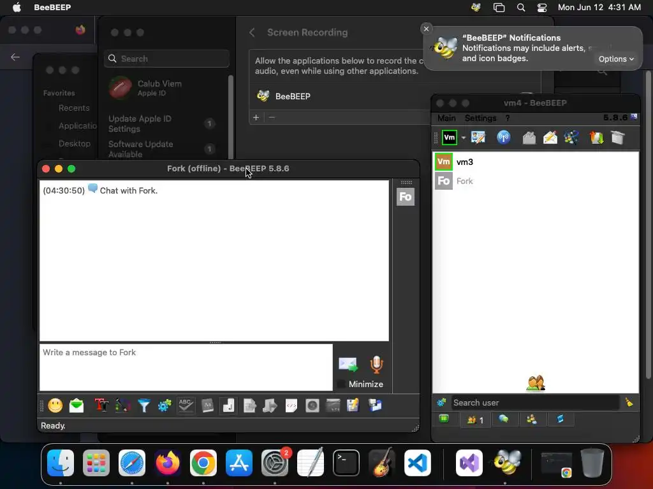Open the Main menu in BeeBEEP
This screenshot has width=653, height=489.
[446, 118]
